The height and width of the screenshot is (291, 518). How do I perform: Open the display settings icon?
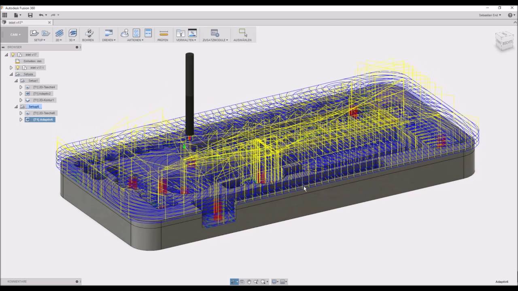(x=274, y=282)
